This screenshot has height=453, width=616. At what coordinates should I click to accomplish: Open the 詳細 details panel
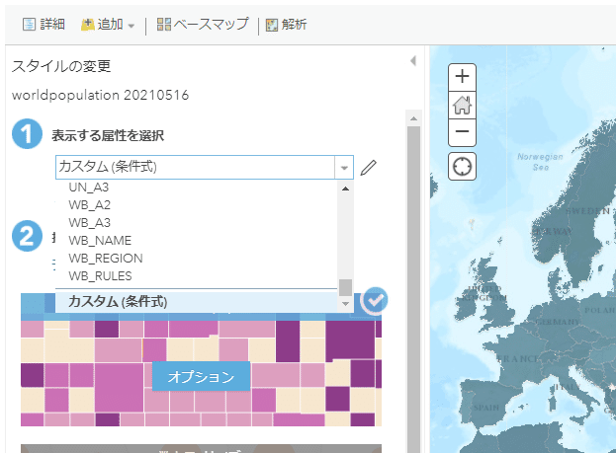tap(44, 25)
